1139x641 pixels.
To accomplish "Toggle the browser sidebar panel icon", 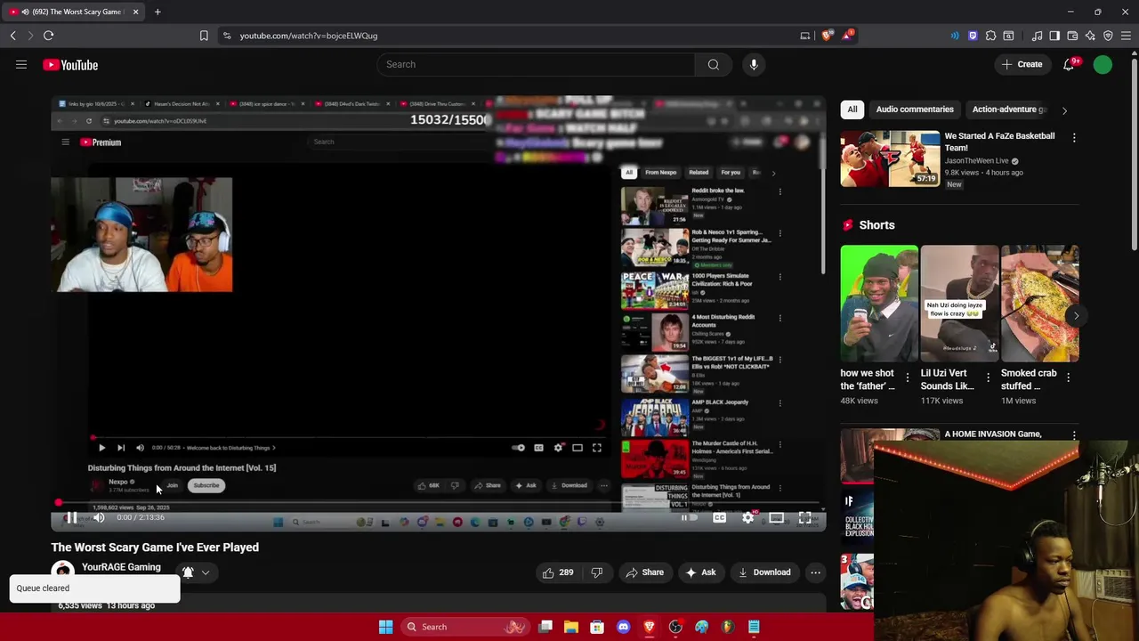I will coord(1054,36).
